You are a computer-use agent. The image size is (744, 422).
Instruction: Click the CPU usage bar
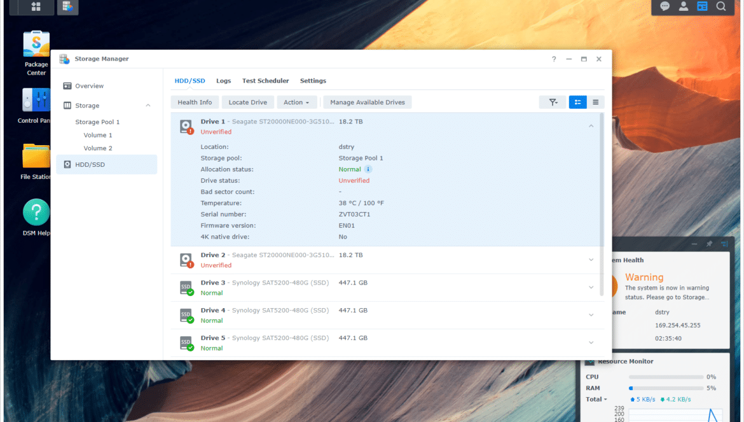click(666, 377)
